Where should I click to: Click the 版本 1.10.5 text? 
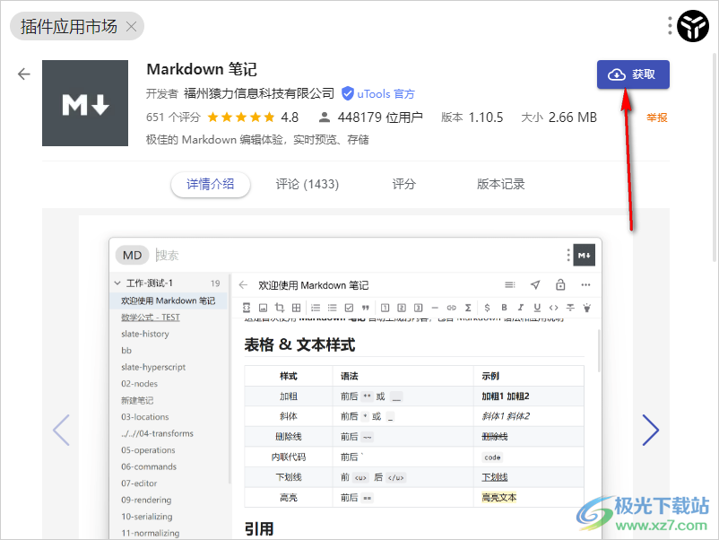(472, 118)
